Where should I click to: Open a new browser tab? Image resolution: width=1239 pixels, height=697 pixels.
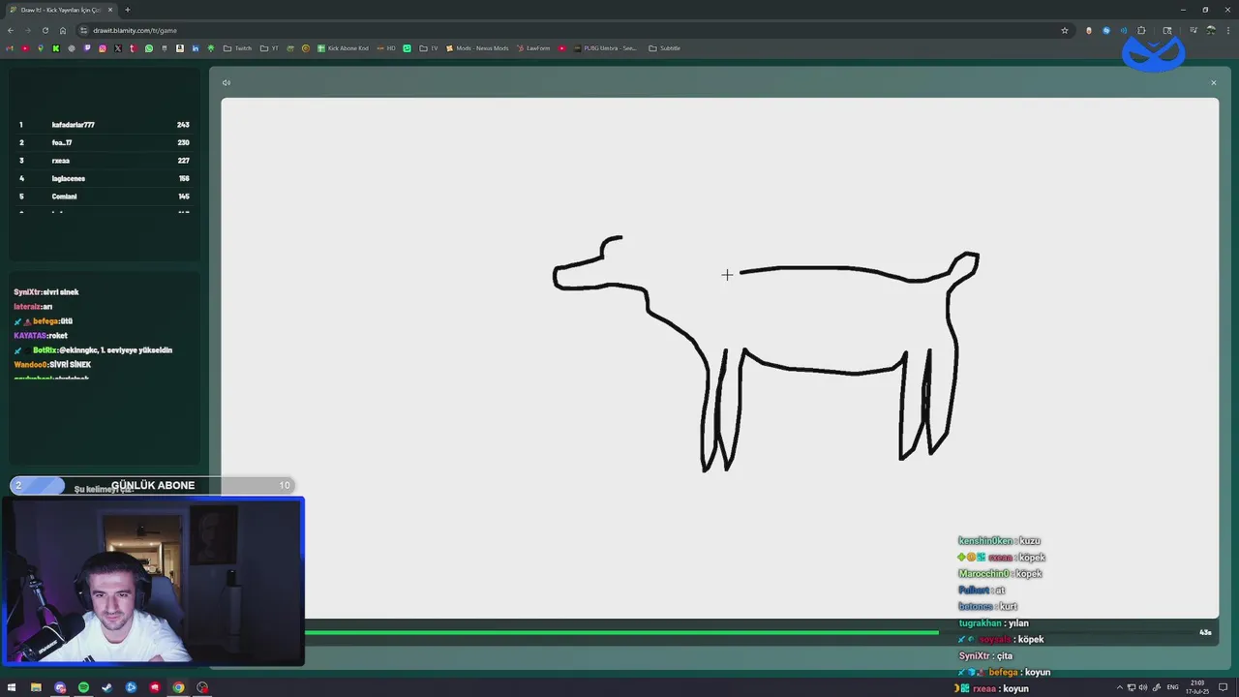pos(127,10)
